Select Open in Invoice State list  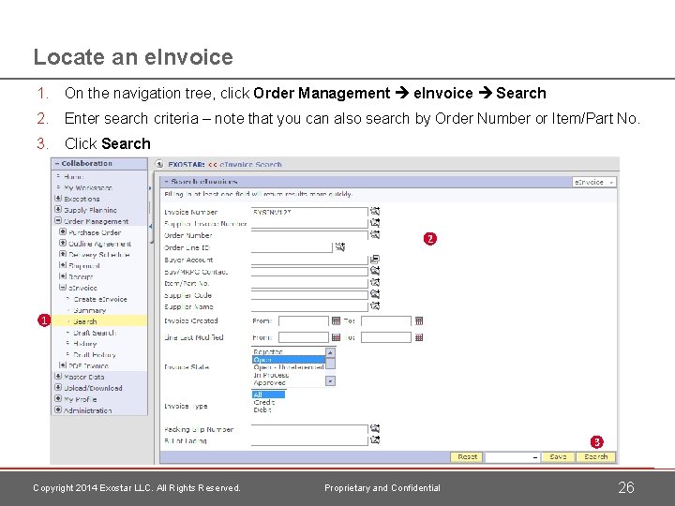289,360
